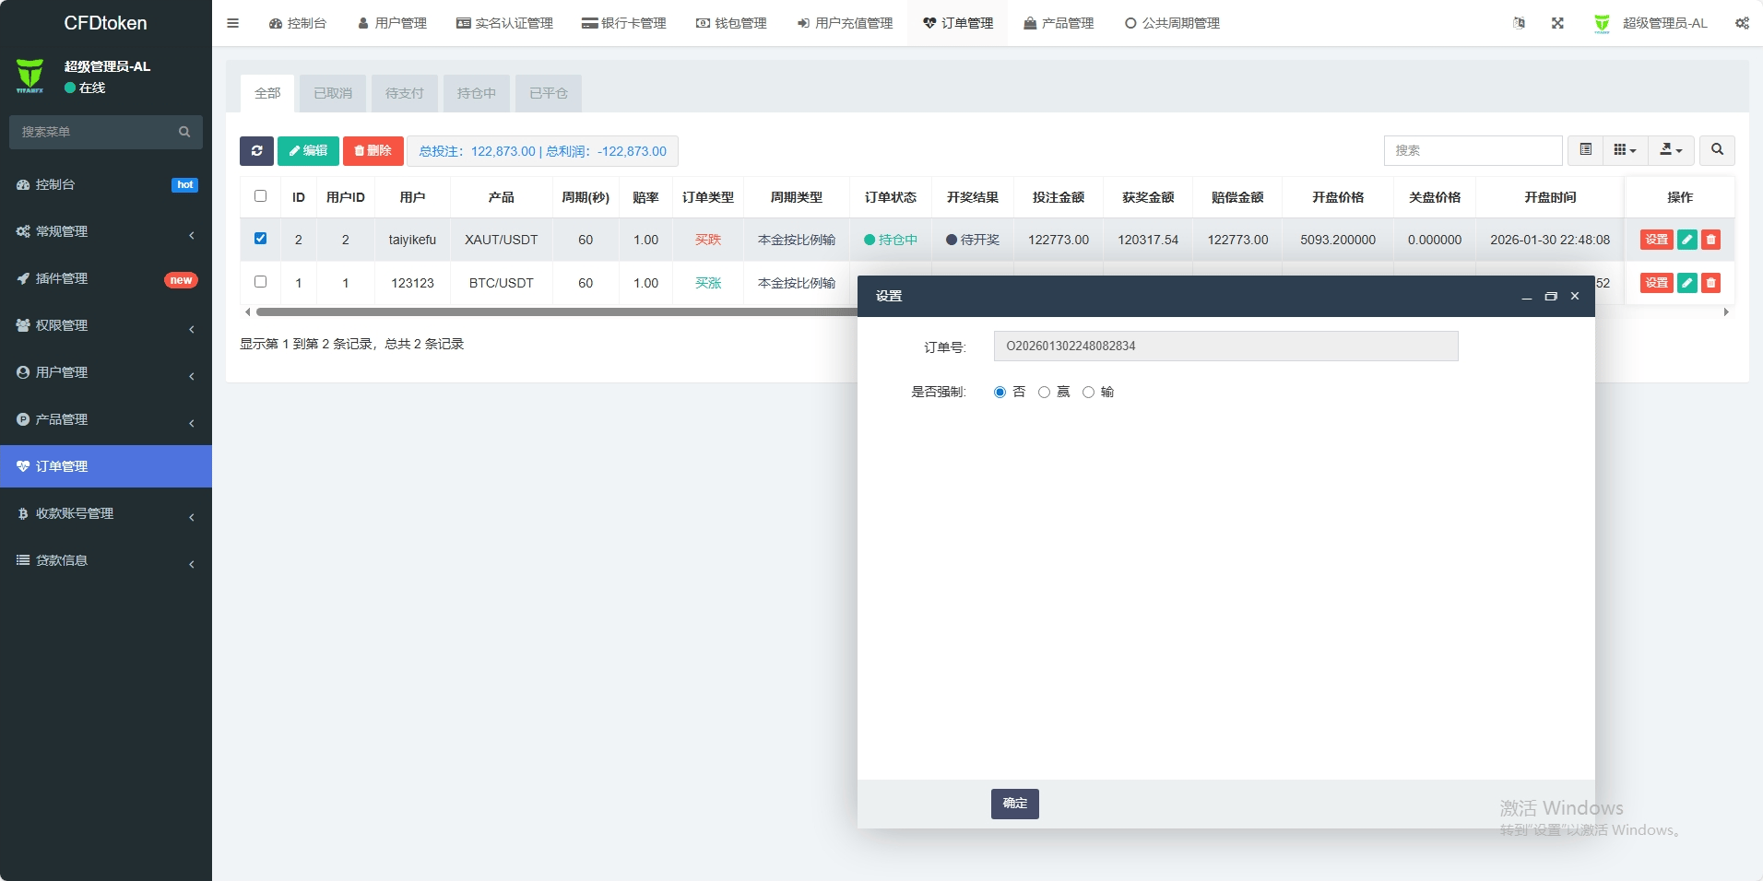
Task: Click the search magnifier button beside table toolbar
Action: [1717, 150]
